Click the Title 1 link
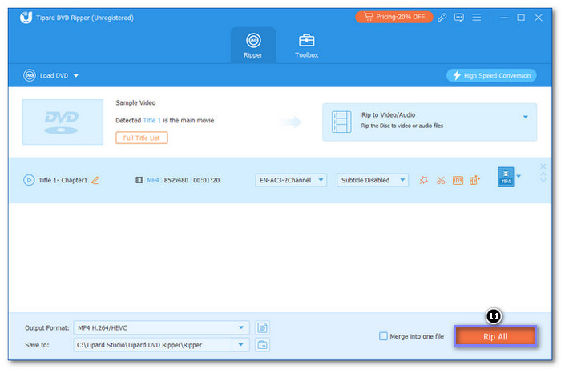561x369 pixels. 151,120
